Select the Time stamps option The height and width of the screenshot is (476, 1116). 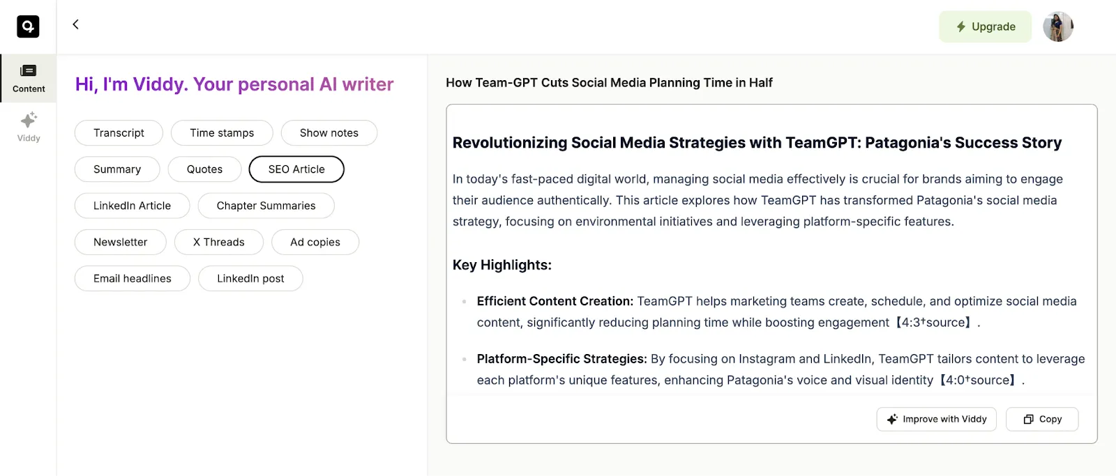coord(222,133)
